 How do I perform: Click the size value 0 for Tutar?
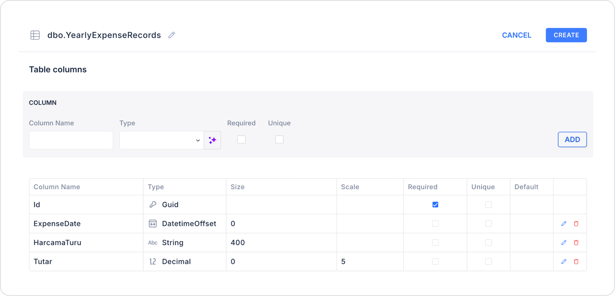tap(233, 262)
